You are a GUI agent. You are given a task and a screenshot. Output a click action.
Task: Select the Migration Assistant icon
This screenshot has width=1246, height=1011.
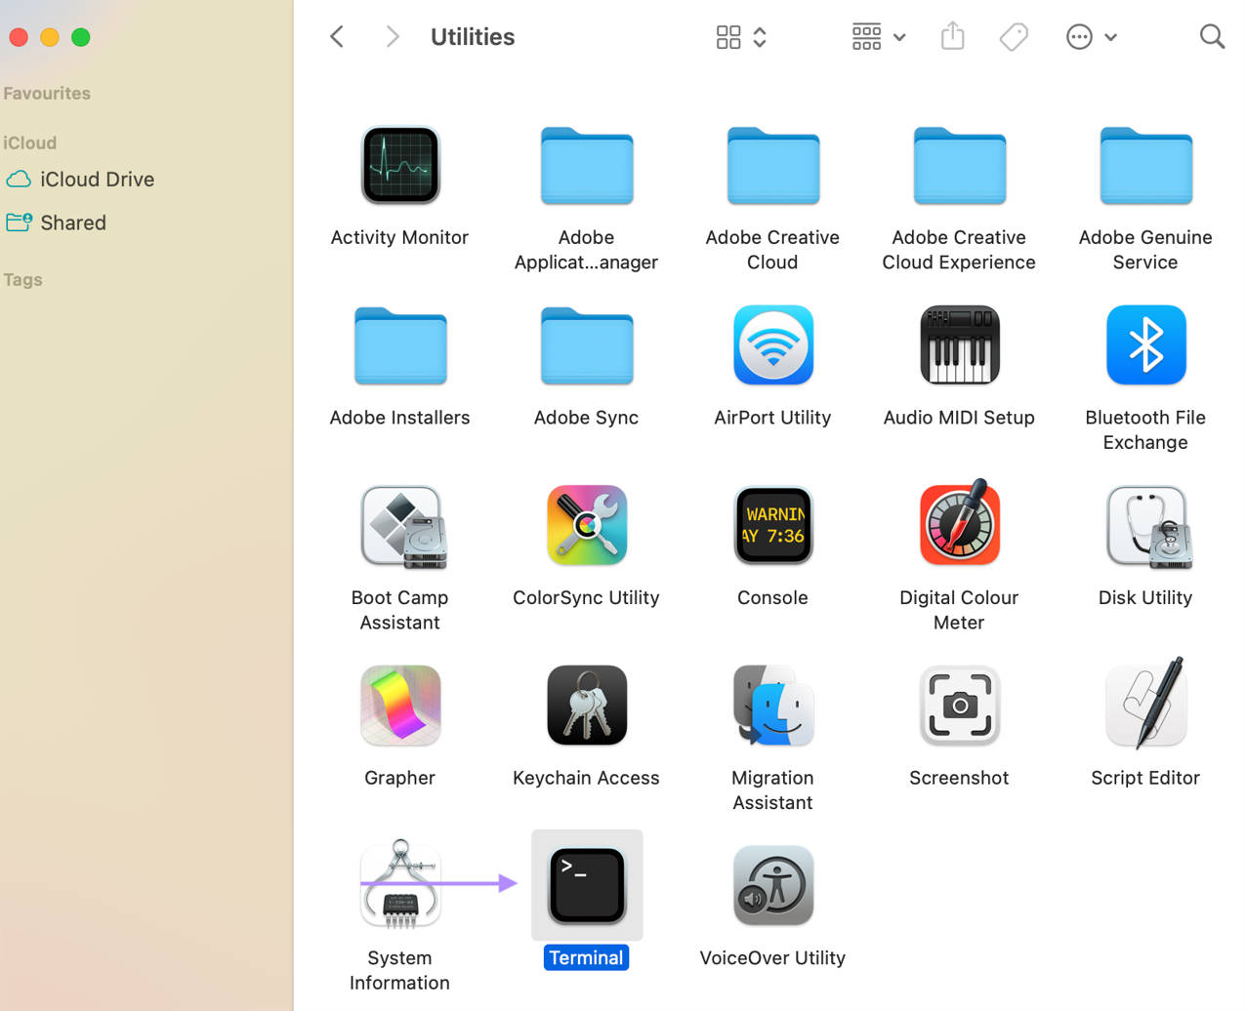pyautogui.click(x=773, y=706)
